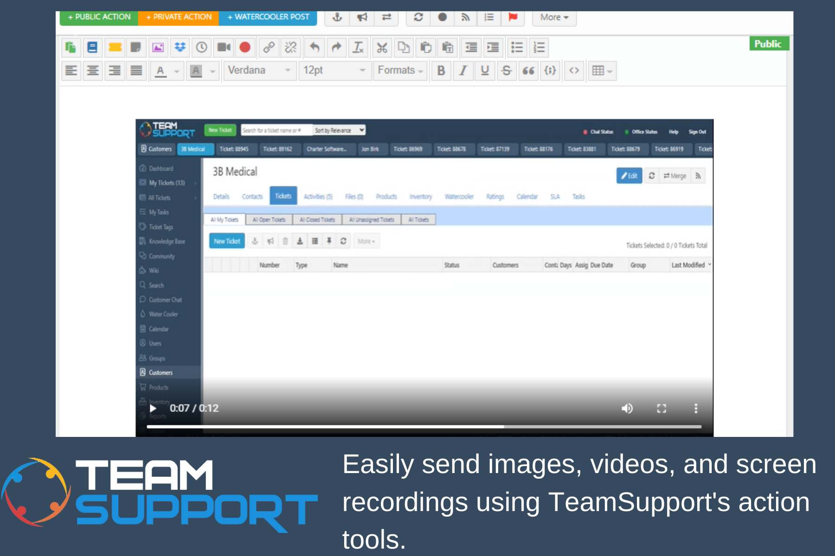Select the All Open Tickets filter tab
Screen dimensions: 835x556
coord(269,220)
